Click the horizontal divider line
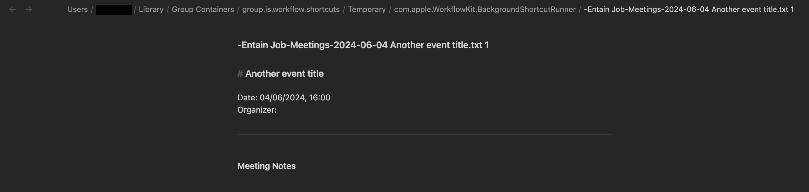Screen dimensions: 809x192 pos(425,134)
